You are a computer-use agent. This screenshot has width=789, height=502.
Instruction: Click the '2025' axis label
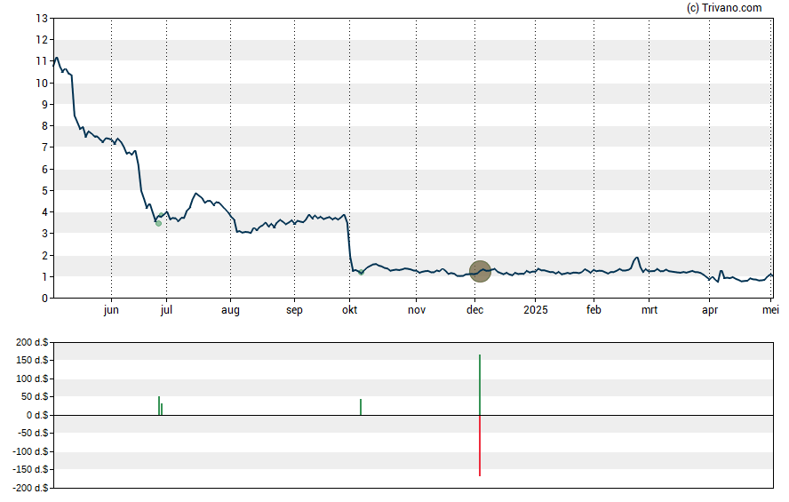point(536,310)
